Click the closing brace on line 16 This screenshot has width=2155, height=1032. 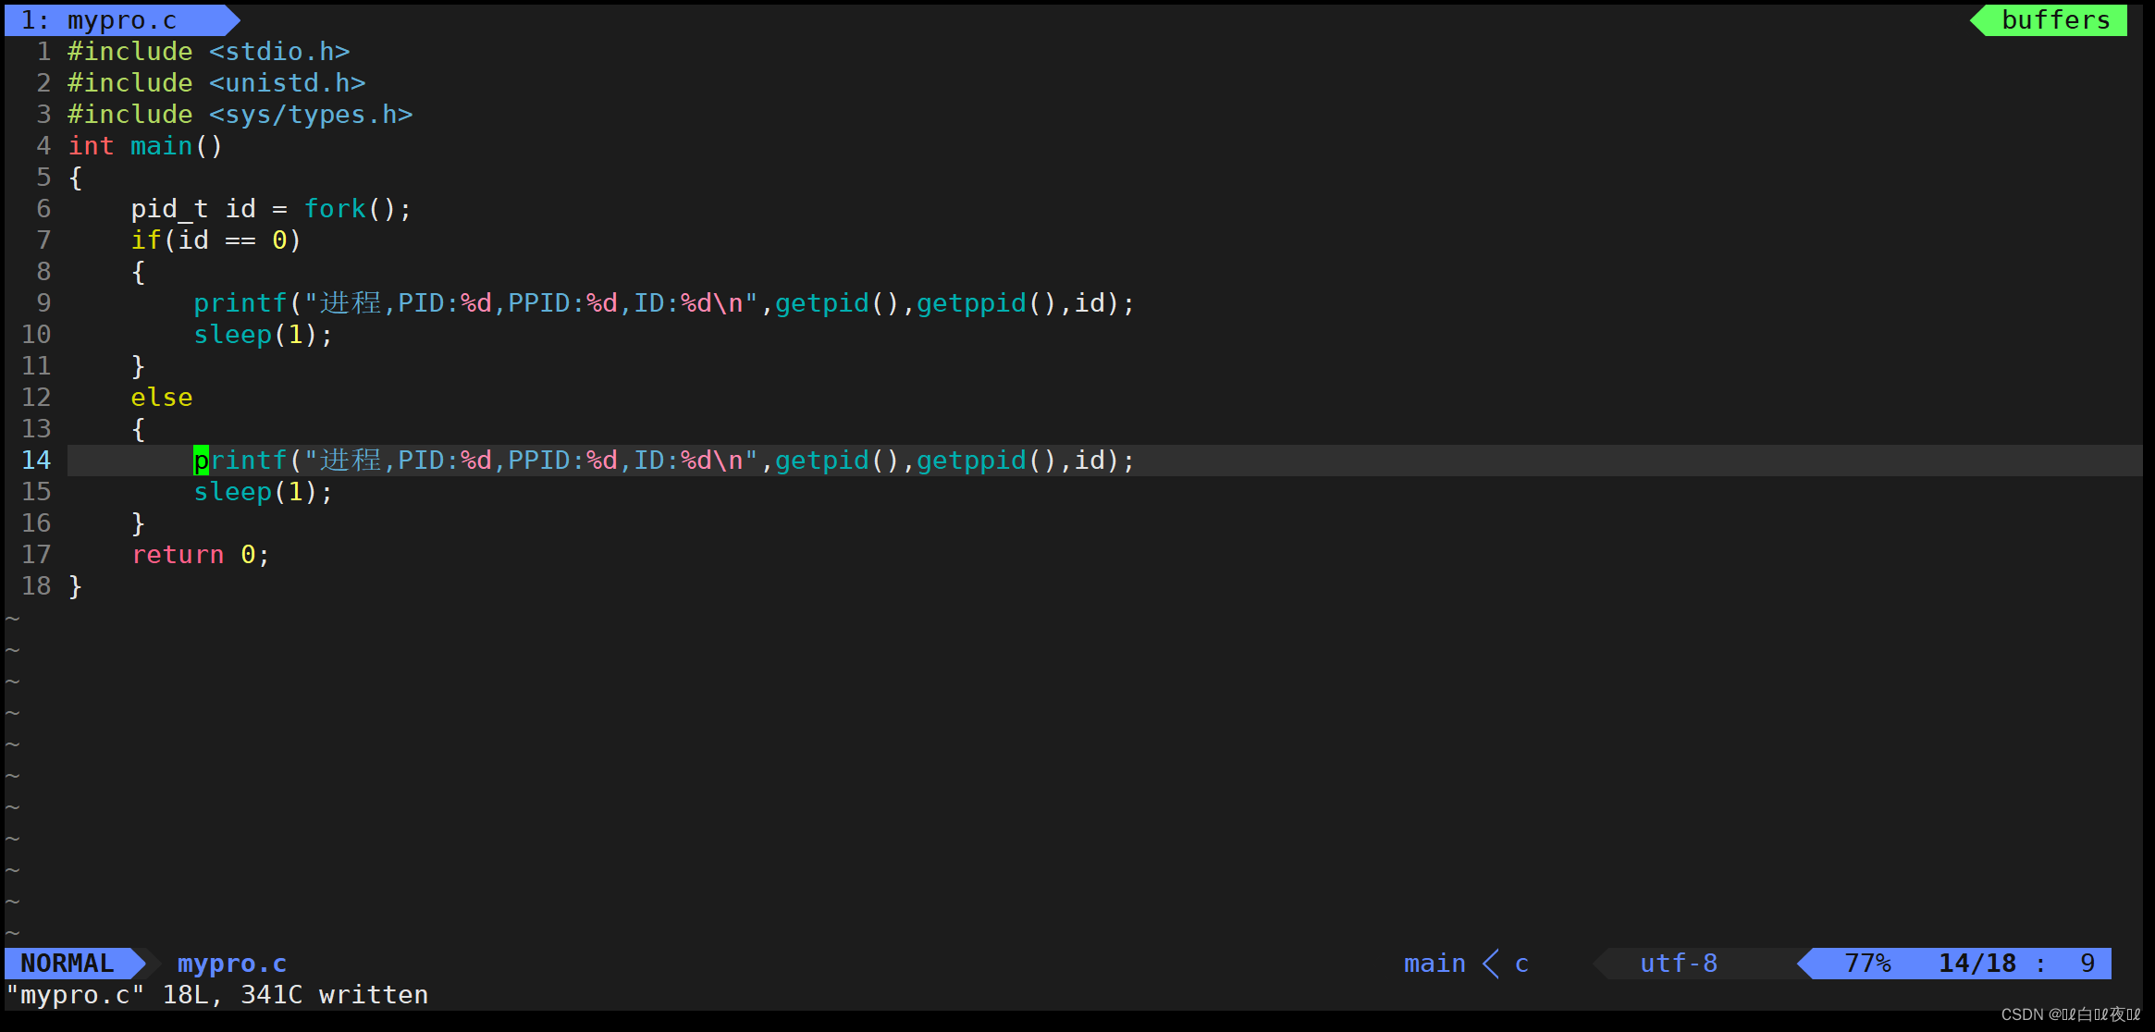(x=139, y=523)
